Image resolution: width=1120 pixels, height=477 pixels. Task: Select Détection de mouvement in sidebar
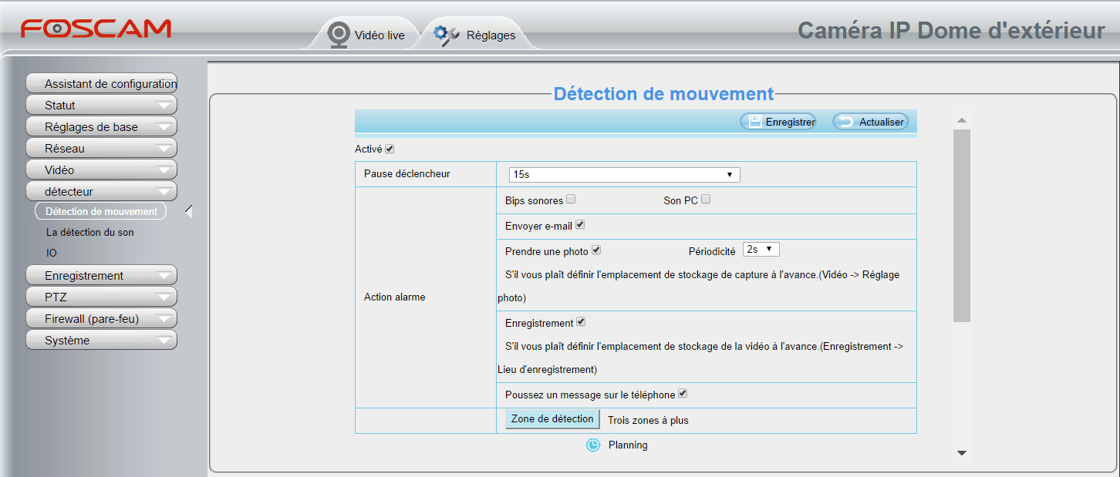pos(101,211)
